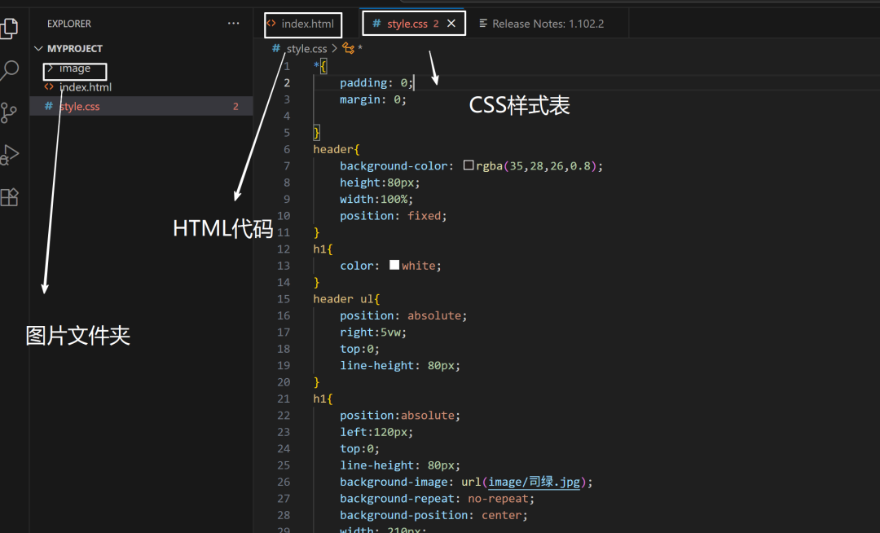Open Explorer more actions ellipsis menu
Screen dimensions: 880x533
tap(234, 24)
